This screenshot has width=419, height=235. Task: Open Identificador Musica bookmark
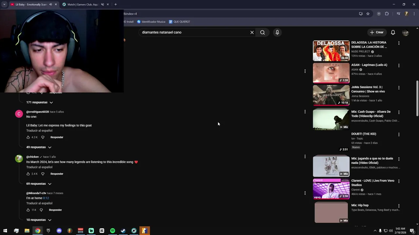151,22
